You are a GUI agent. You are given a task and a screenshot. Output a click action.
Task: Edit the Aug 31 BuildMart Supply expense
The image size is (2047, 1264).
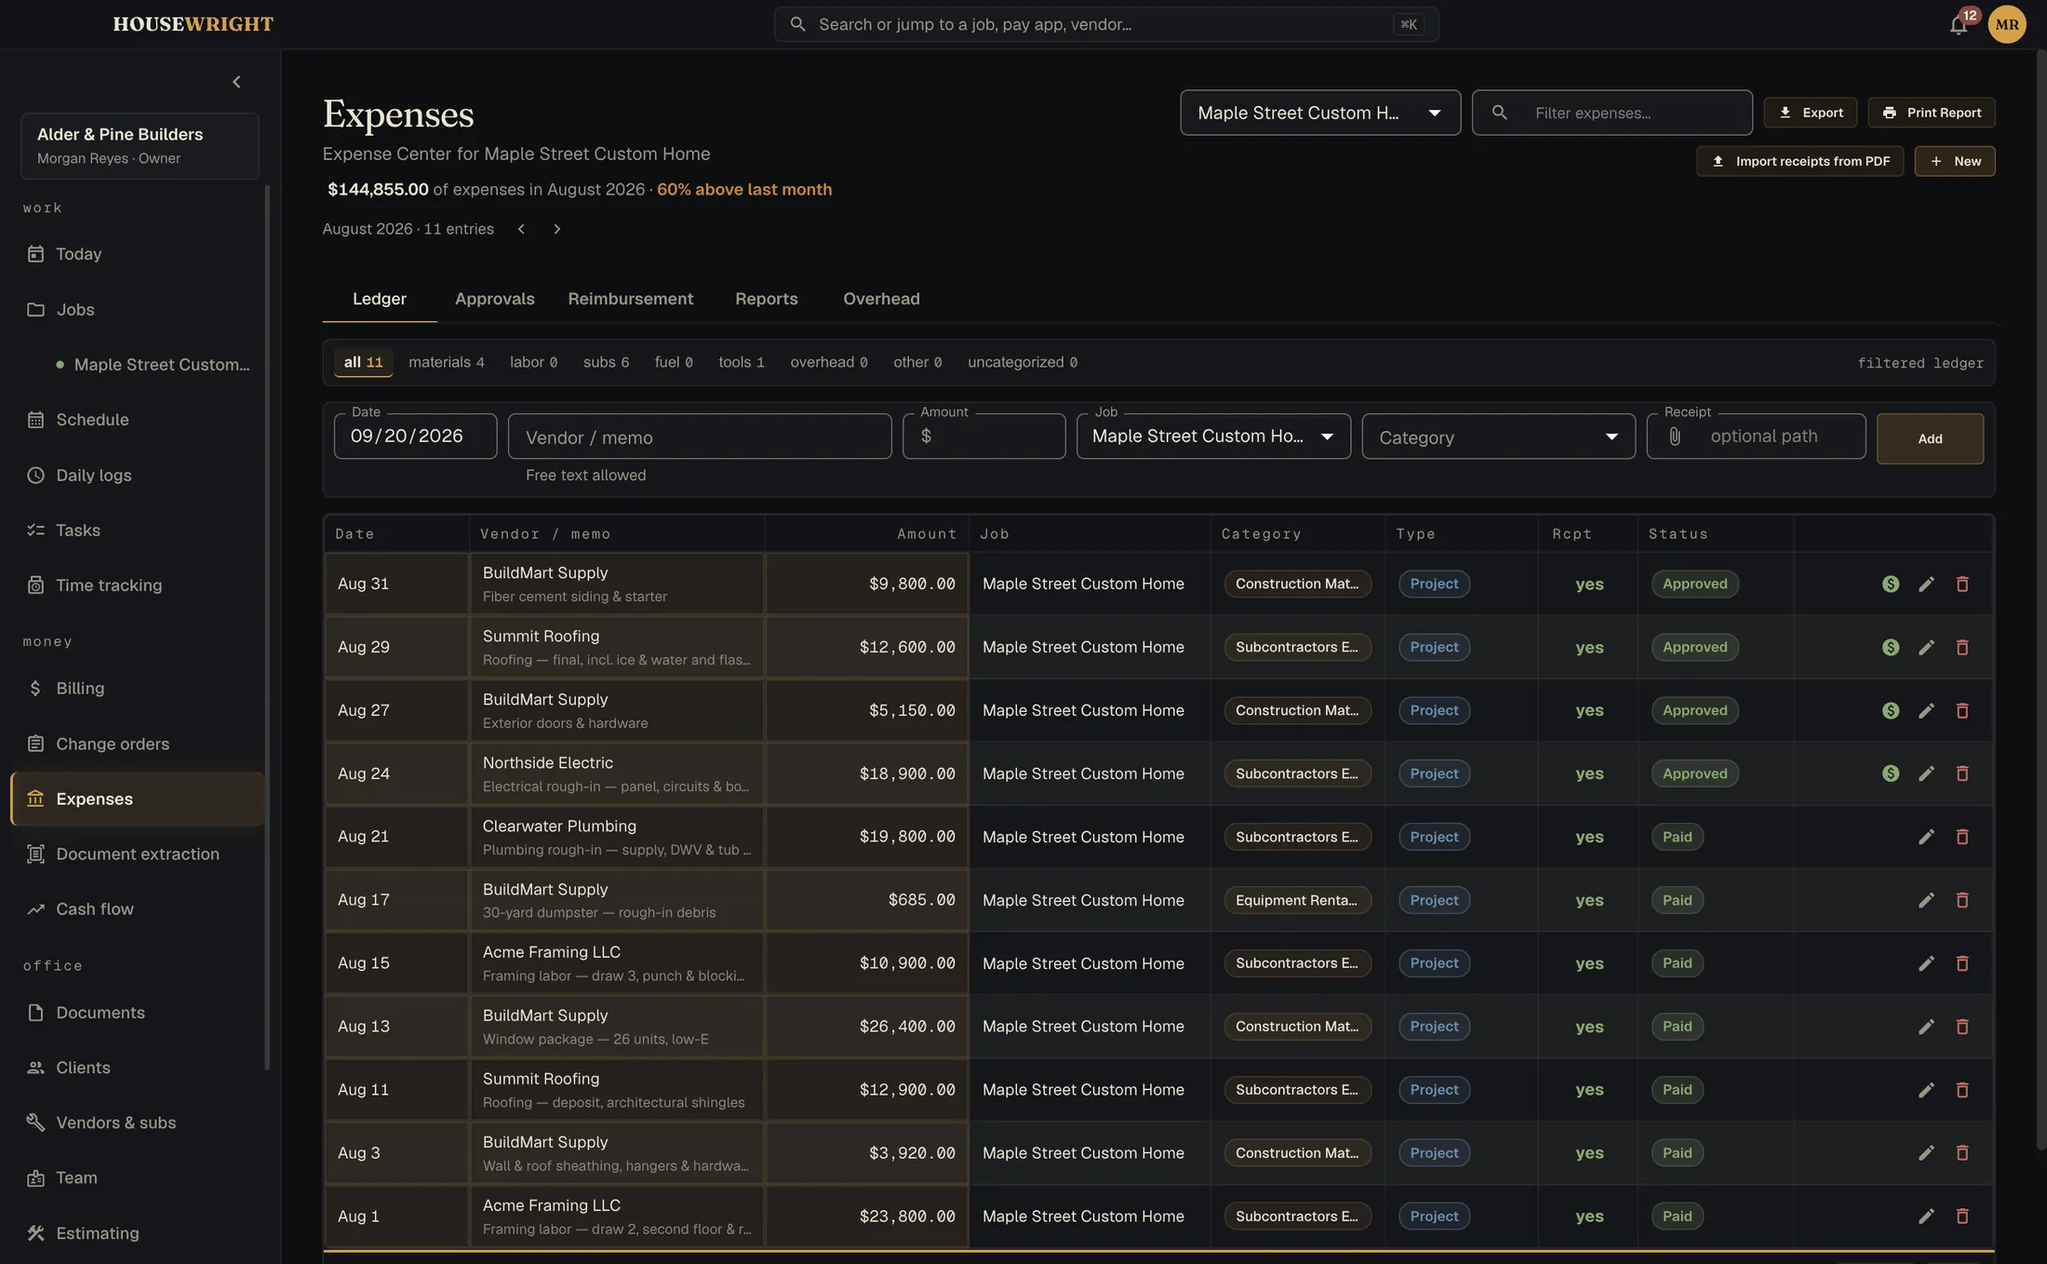tap(1926, 584)
